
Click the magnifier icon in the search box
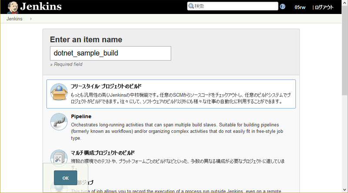191,6
